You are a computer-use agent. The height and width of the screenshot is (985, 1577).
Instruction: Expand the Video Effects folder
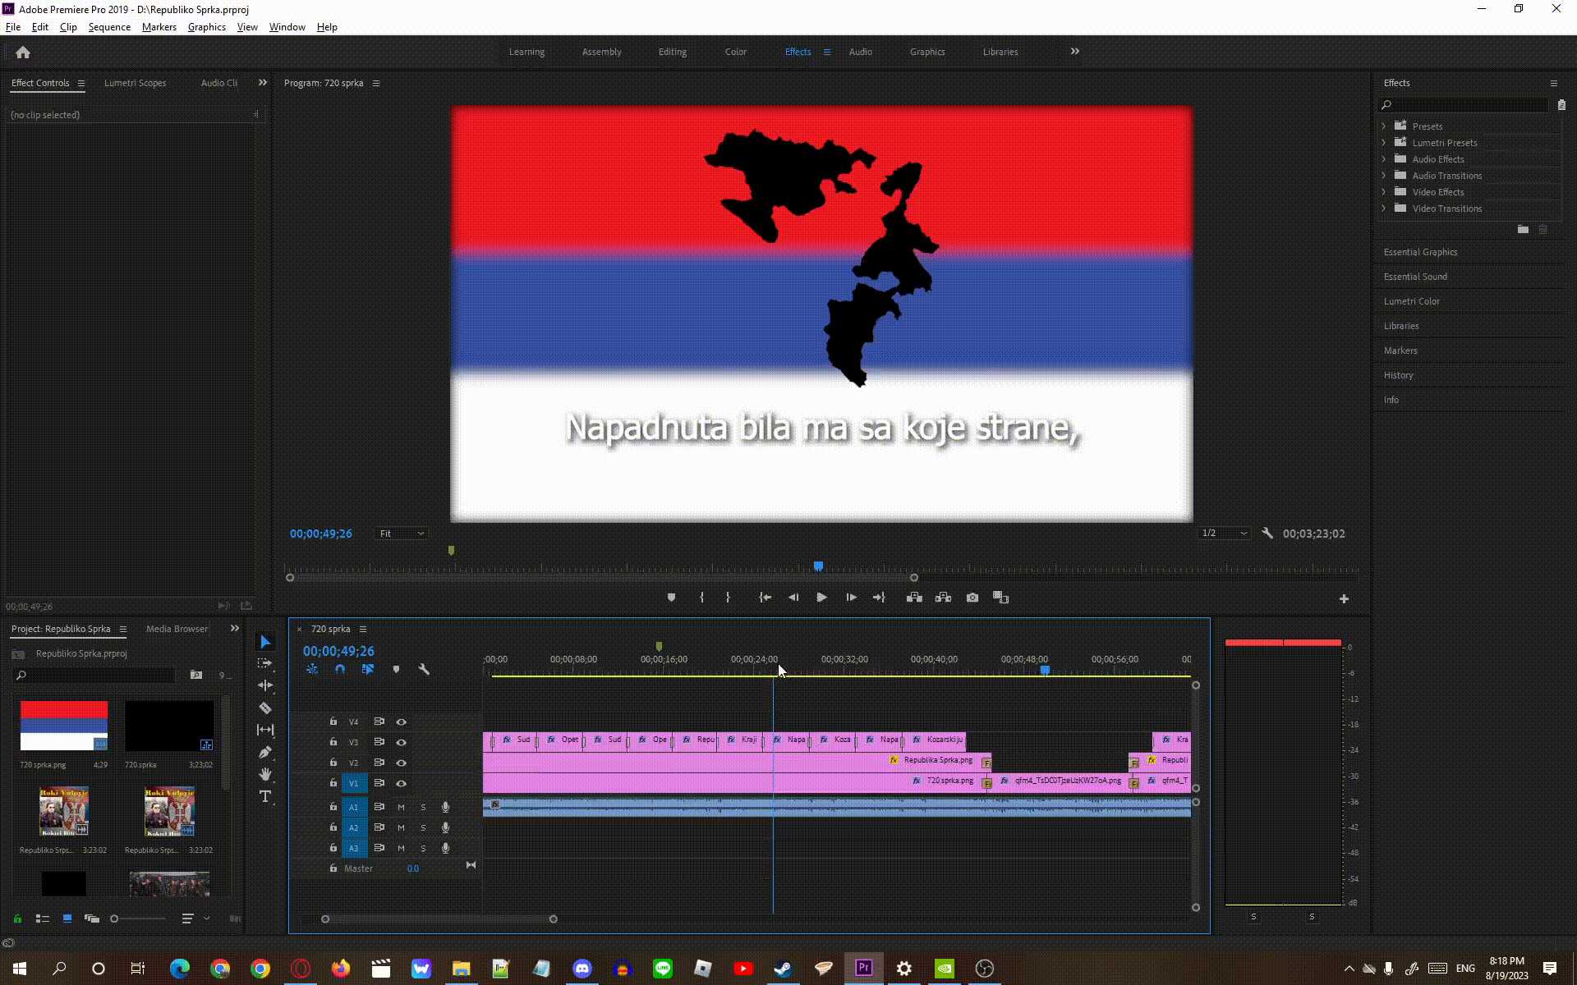coord(1384,192)
